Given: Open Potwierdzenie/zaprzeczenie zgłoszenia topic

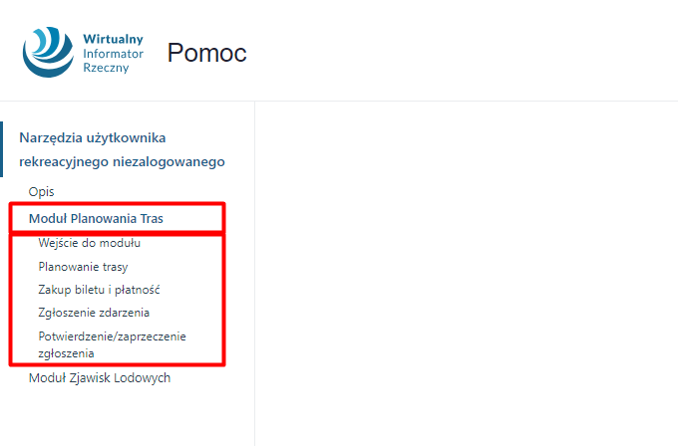Looking at the screenshot, I should 112,344.
